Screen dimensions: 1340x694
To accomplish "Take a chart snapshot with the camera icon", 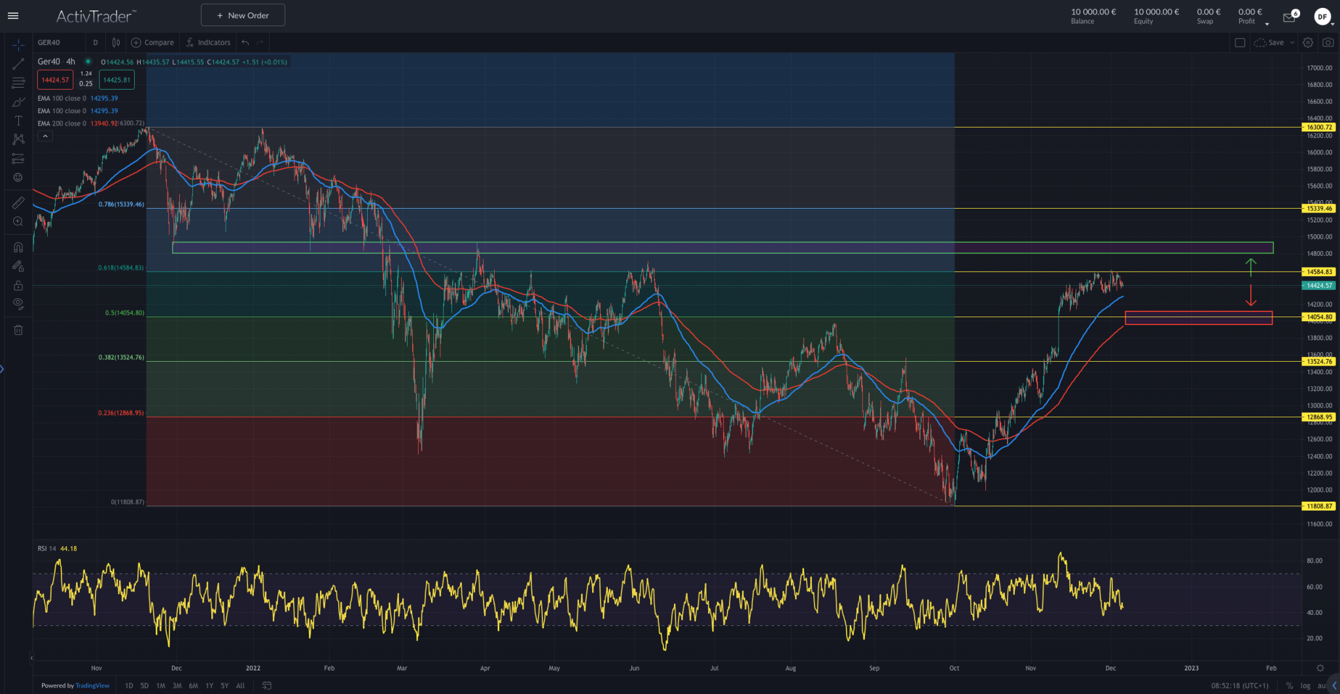I will pyautogui.click(x=1328, y=42).
